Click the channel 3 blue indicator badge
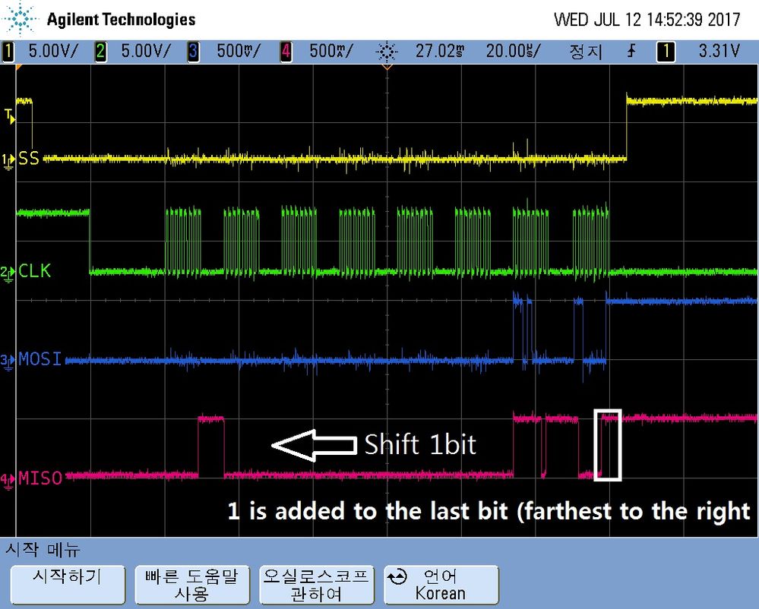 click(193, 52)
